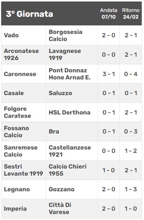Click Castellanzese 1921 team name

[x=70, y=151]
